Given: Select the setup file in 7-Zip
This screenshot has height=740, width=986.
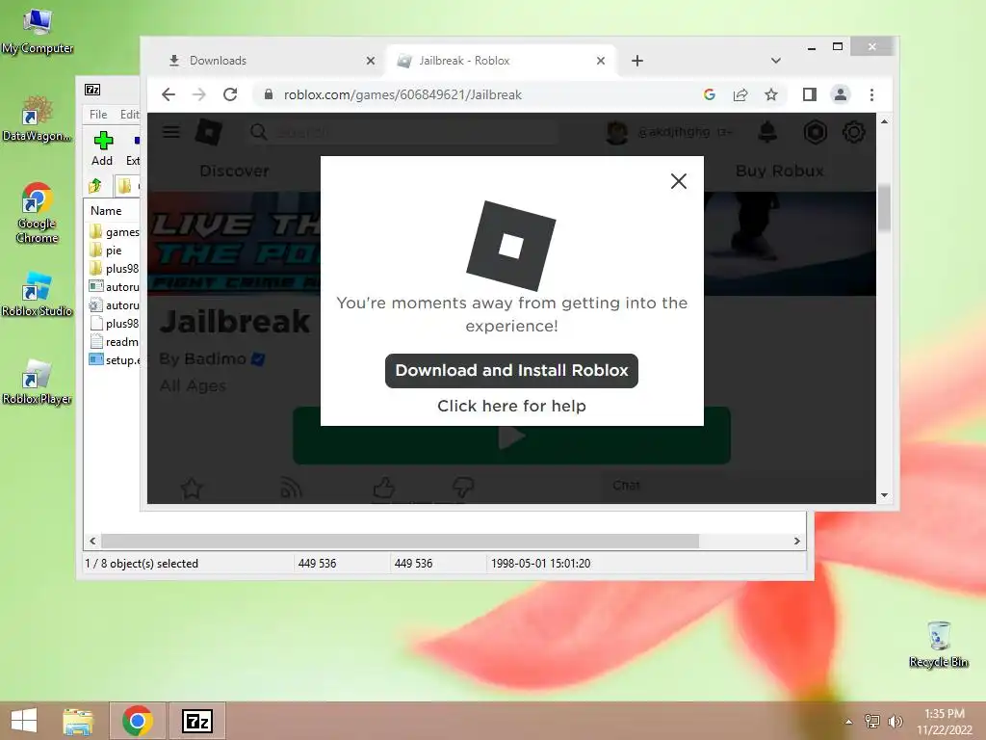Looking at the screenshot, I should click(115, 360).
